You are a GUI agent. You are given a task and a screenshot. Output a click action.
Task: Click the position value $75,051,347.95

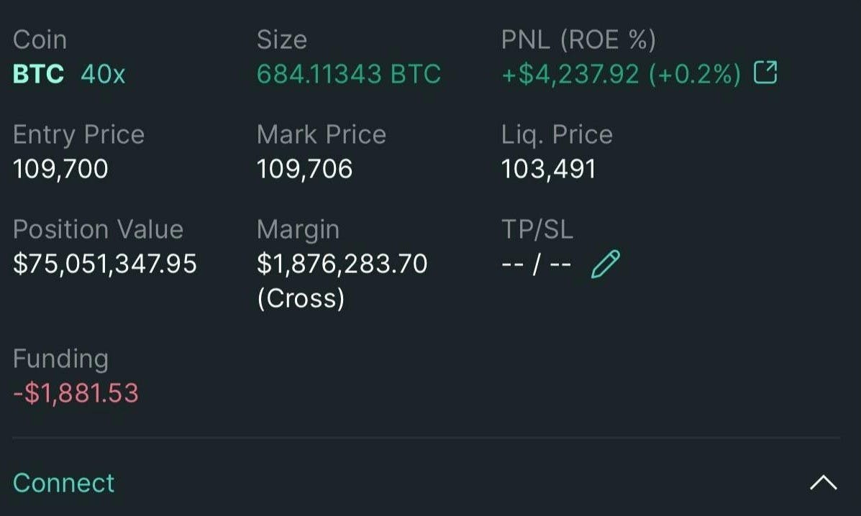105,264
